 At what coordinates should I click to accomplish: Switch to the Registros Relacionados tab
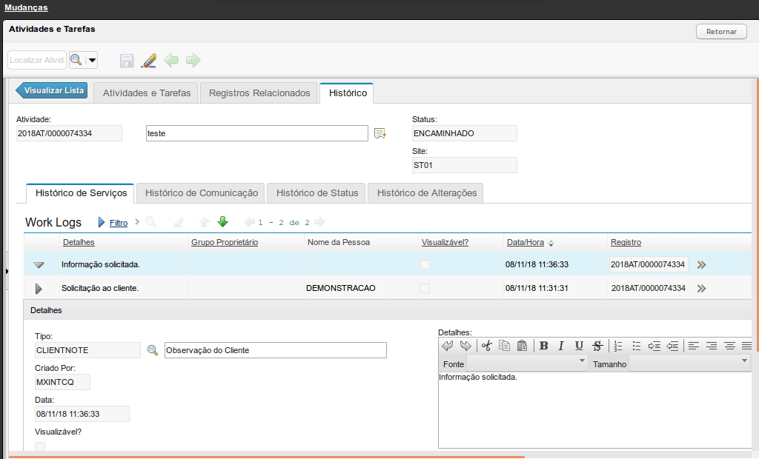[x=259, y=93]
